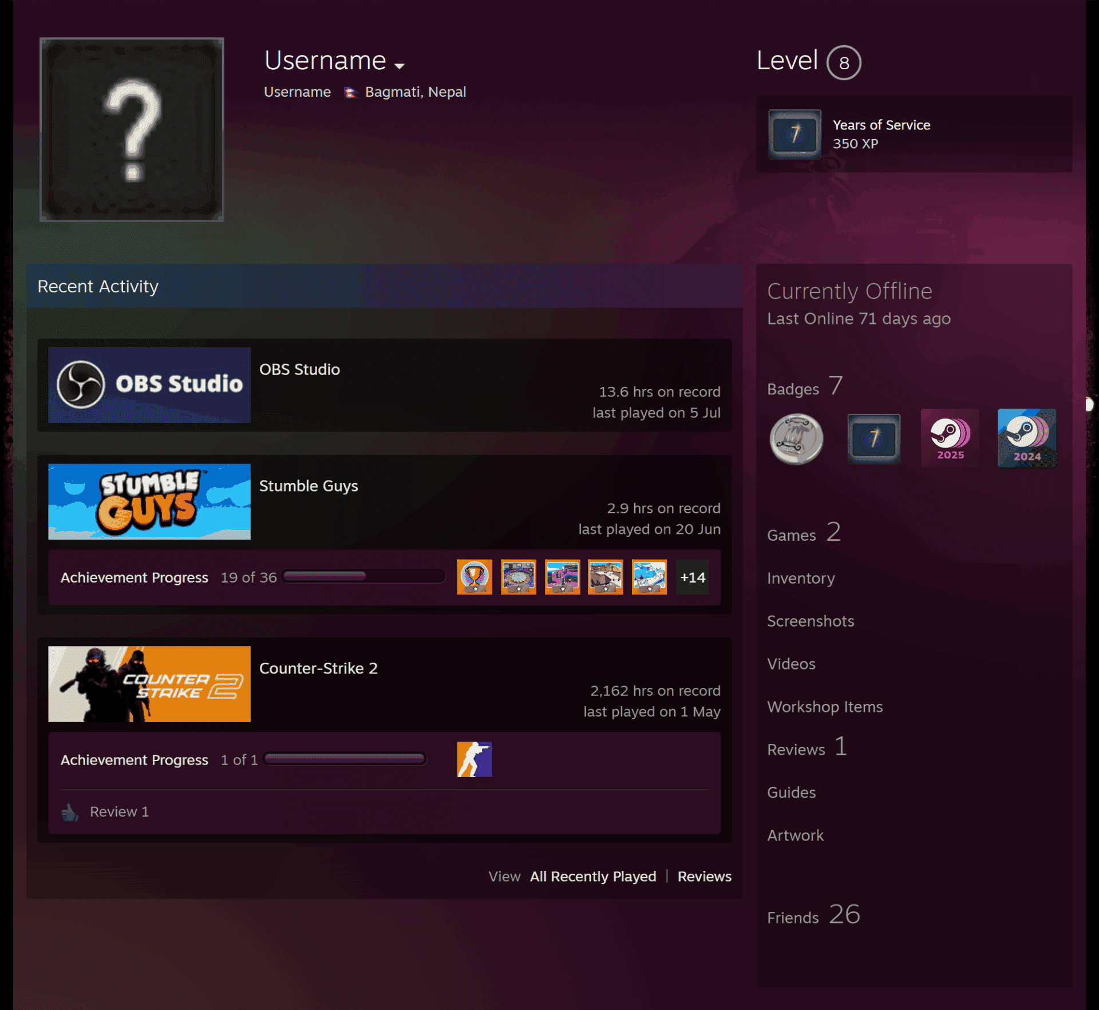Open the Badges 7 section link
Screen dimensions: 1099x1010
pos(805,387)
